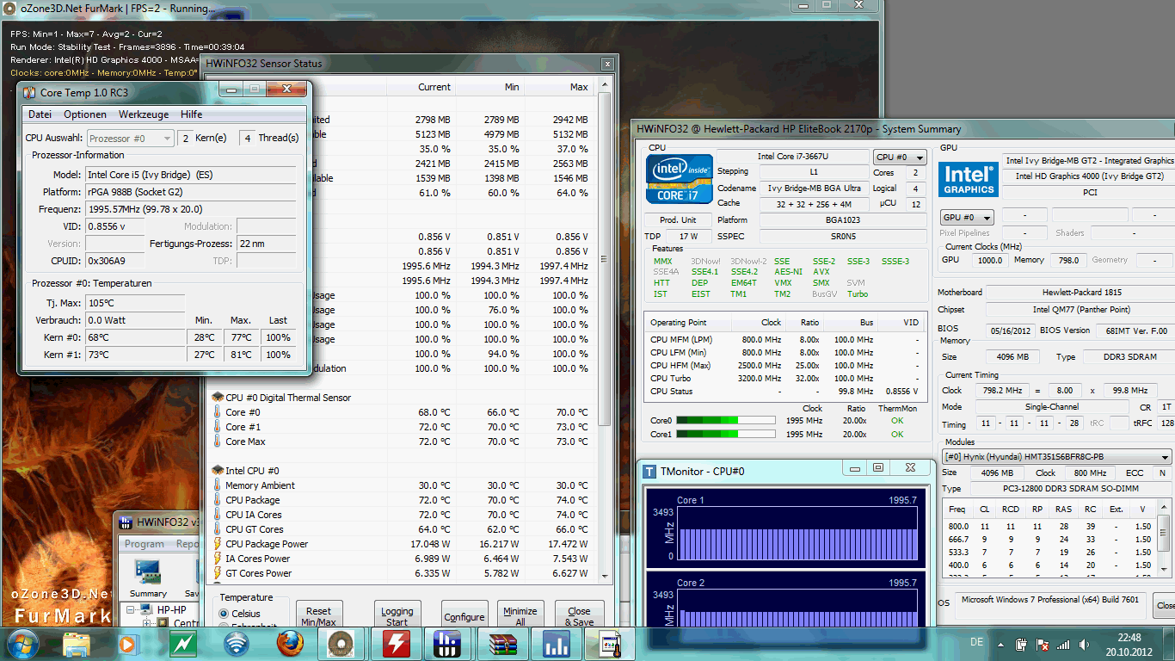Open the Hynix memory module dropdown
Image resolution: width=1175 pixels, height=661 pixels.
point(1056,457)
